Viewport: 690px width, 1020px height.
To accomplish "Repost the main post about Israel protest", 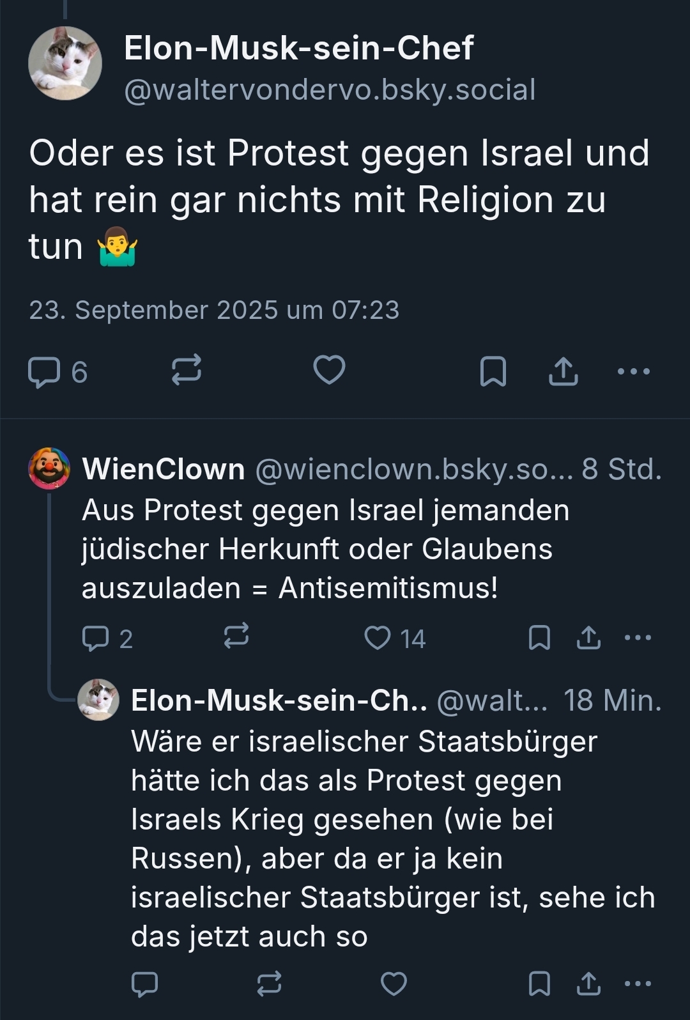I will 187,370.
